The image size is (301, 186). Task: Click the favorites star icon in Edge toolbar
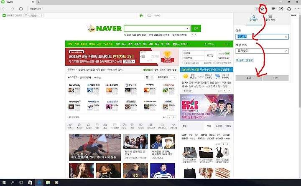click(x=262, y=9)
